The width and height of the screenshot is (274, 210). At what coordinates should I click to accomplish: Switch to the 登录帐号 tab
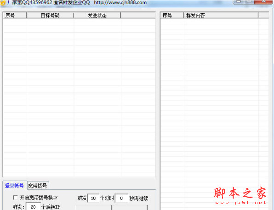click(x=15, y=185)
